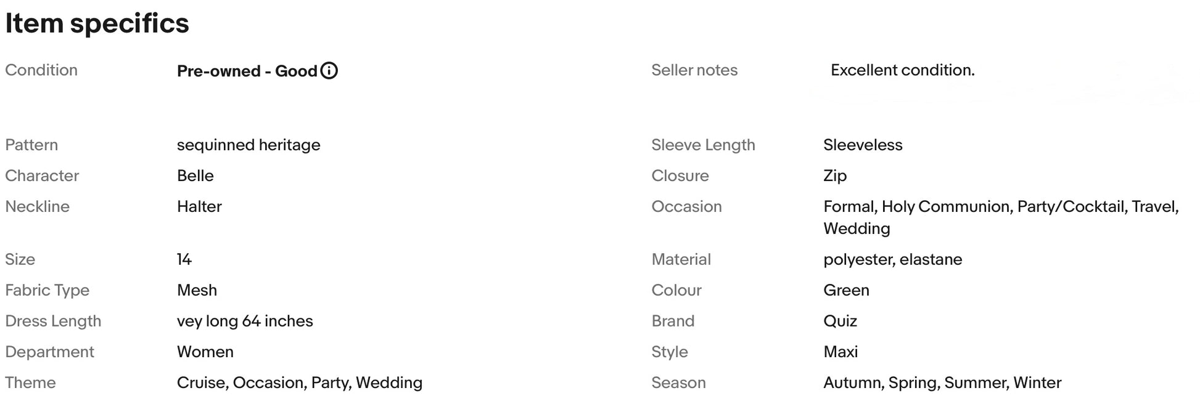The height and width of the screenshot is (404, 1200).
Task: Select the Autumn, Spring, Summer, Winter season
Action: (x=942, y=382)
